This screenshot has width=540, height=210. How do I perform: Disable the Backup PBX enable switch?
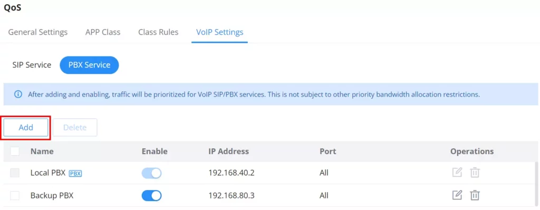coord(151,196)
